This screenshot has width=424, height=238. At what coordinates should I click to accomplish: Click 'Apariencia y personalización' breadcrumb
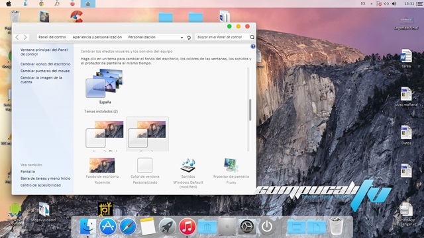click(97, 37)
